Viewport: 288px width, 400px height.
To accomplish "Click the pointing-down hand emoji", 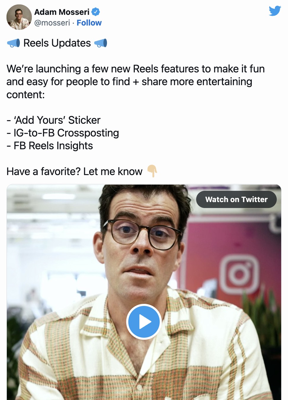I will click(x=152, y=171).
